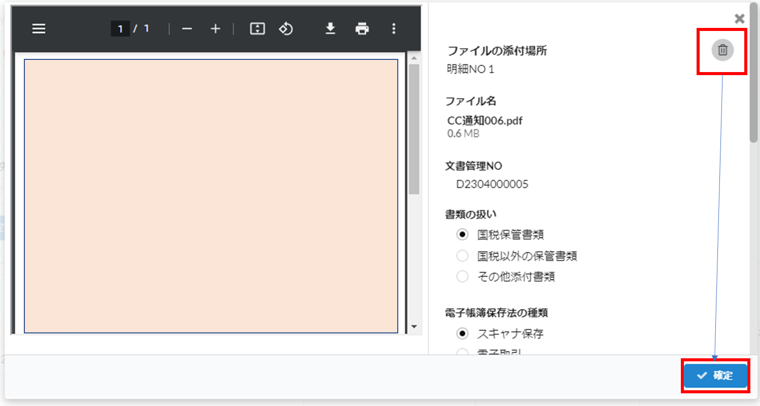The image size is (760, 406).
Task: Click the 書類の扱い heading
Action: (471, 214)
